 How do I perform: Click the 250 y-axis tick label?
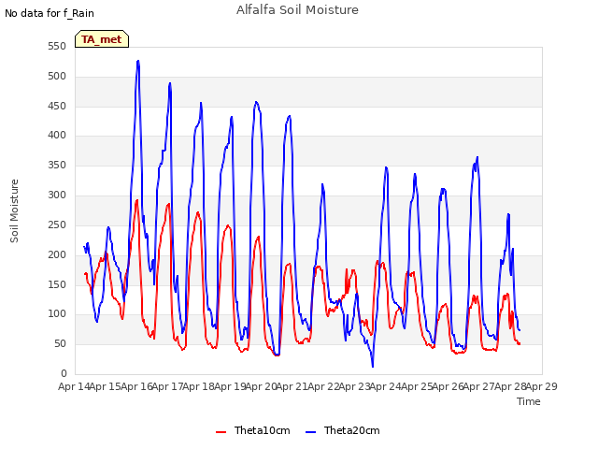click(x=57, y=224)
